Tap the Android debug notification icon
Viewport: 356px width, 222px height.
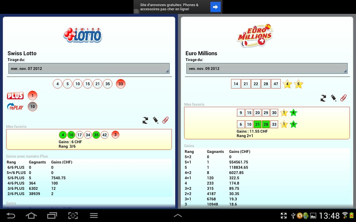pos(306,216)
